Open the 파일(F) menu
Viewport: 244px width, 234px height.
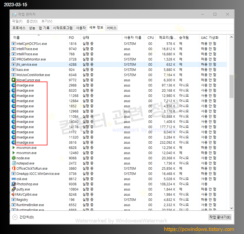pos(17,21)
